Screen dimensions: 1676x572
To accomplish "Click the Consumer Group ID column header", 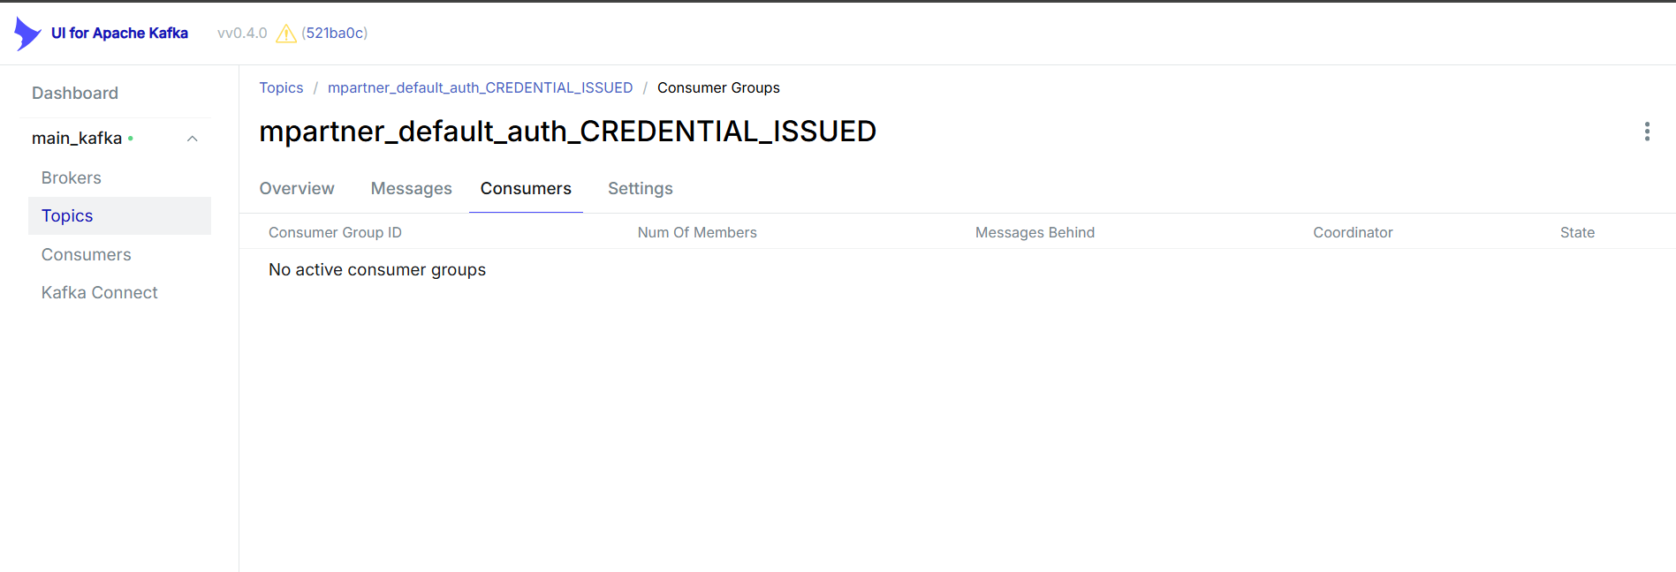I will (335, 232).
